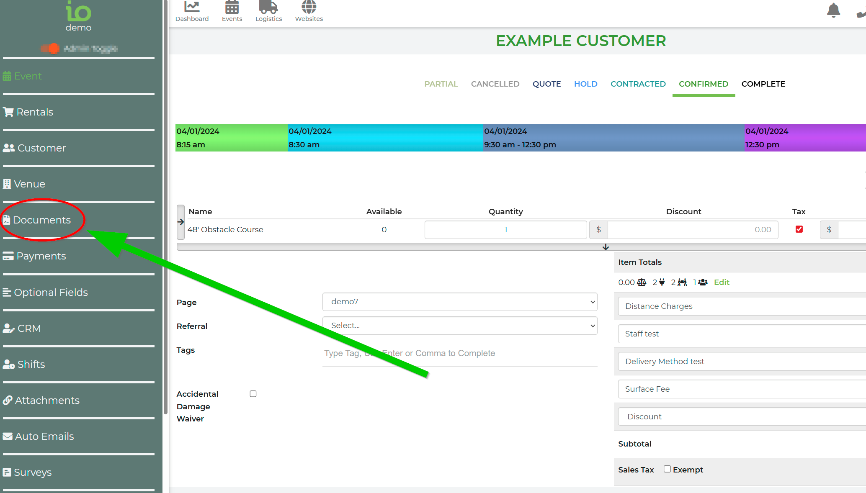The image size is (866, 493).
Task: Open the Referral Select dropdown
Action: click(x=459, y=326)
